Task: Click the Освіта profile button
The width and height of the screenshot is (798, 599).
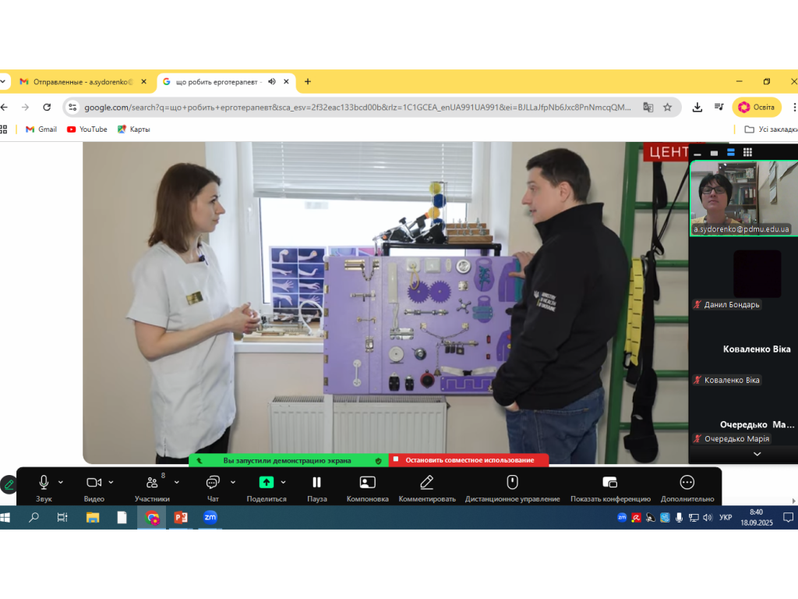Action: click(x=756, y=107)
